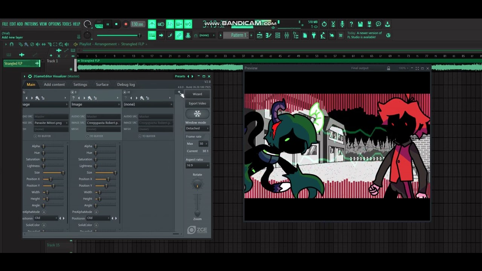Click the save project floppy icon

pyautogui.click(x=360, y=24)
